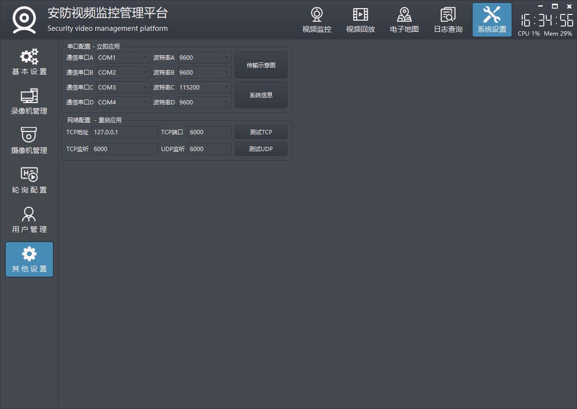Open the 视频回放 video playback view
Screen dimensions: 577x409
pos(360,20)
